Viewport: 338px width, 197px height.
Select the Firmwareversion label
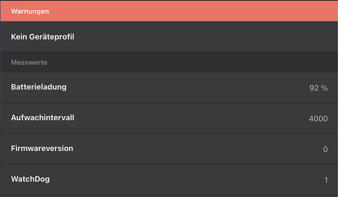coord(42,148)
